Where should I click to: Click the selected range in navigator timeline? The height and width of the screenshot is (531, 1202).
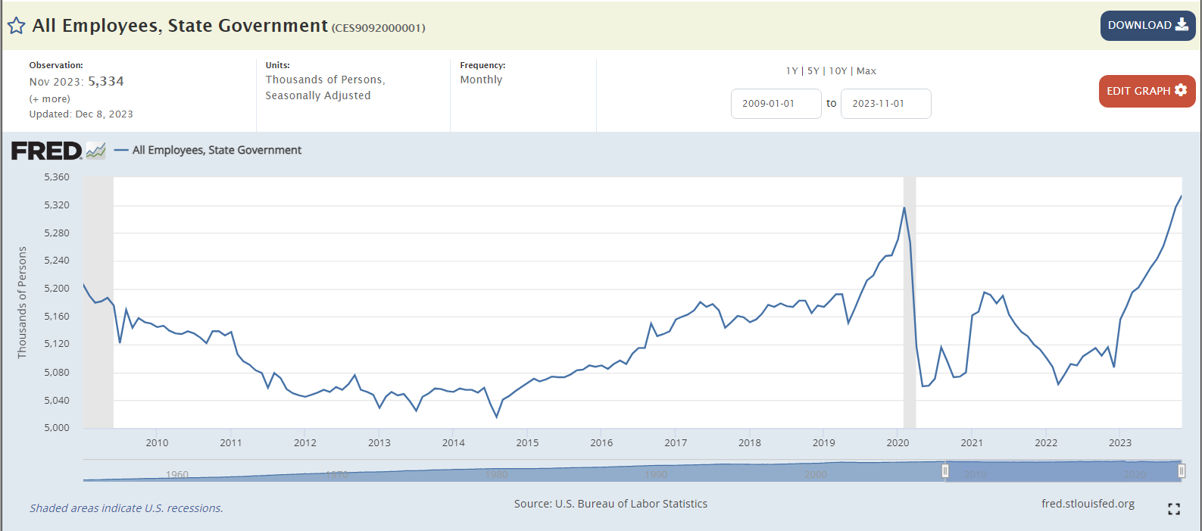pyautogui.click(x=1063, y=471)
